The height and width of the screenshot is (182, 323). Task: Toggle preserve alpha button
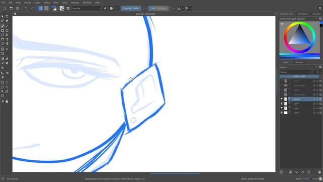tap(111, 9)
